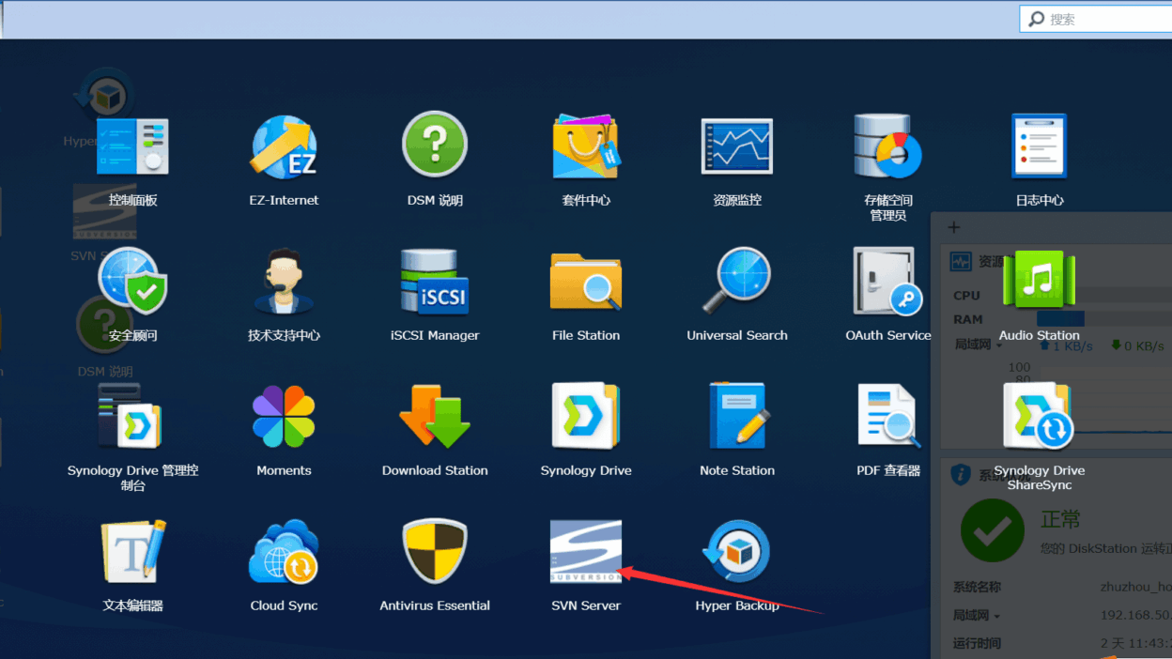Launch Antivirus Essential
Viewport: 1172px width, 659px height.
(435, 553)
